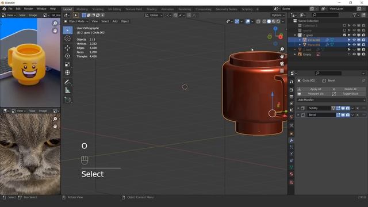Expand the Solidify modifier panel
Image resolution: width=368 pixels, height=207 pixels.
point(298,108)
